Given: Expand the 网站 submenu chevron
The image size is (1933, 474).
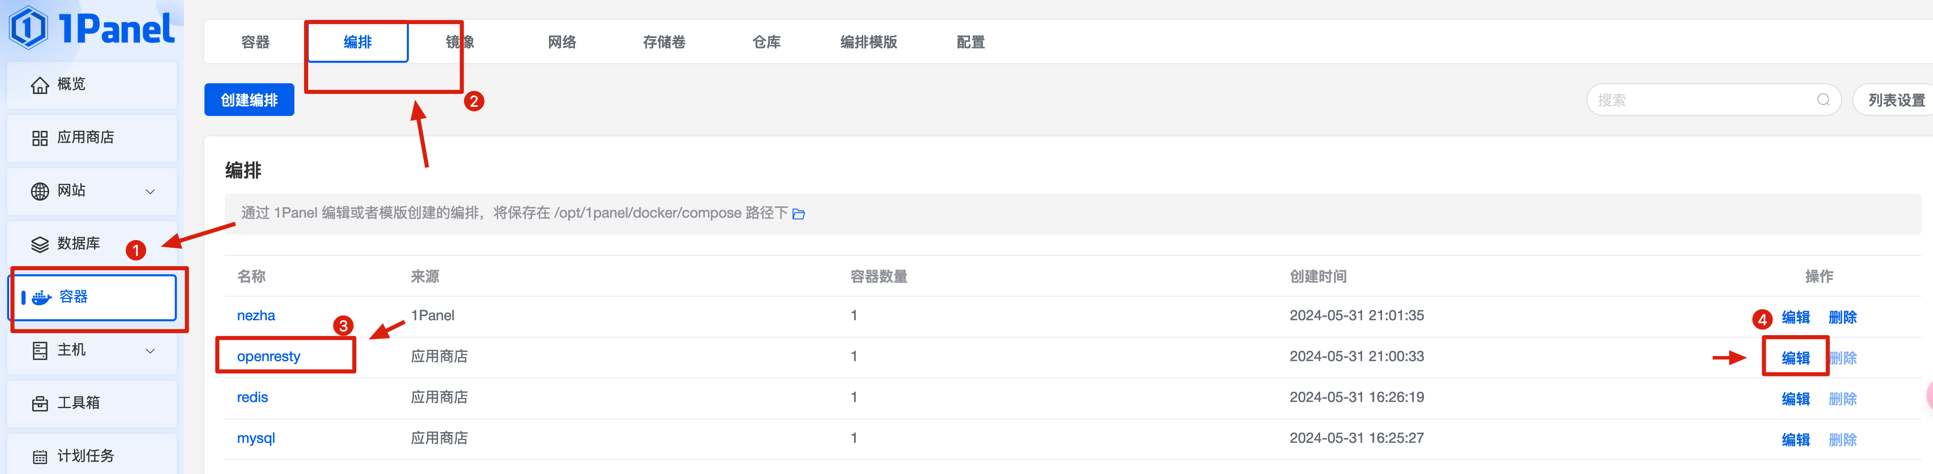Looking at the screenshot, I should click(150, 191).
